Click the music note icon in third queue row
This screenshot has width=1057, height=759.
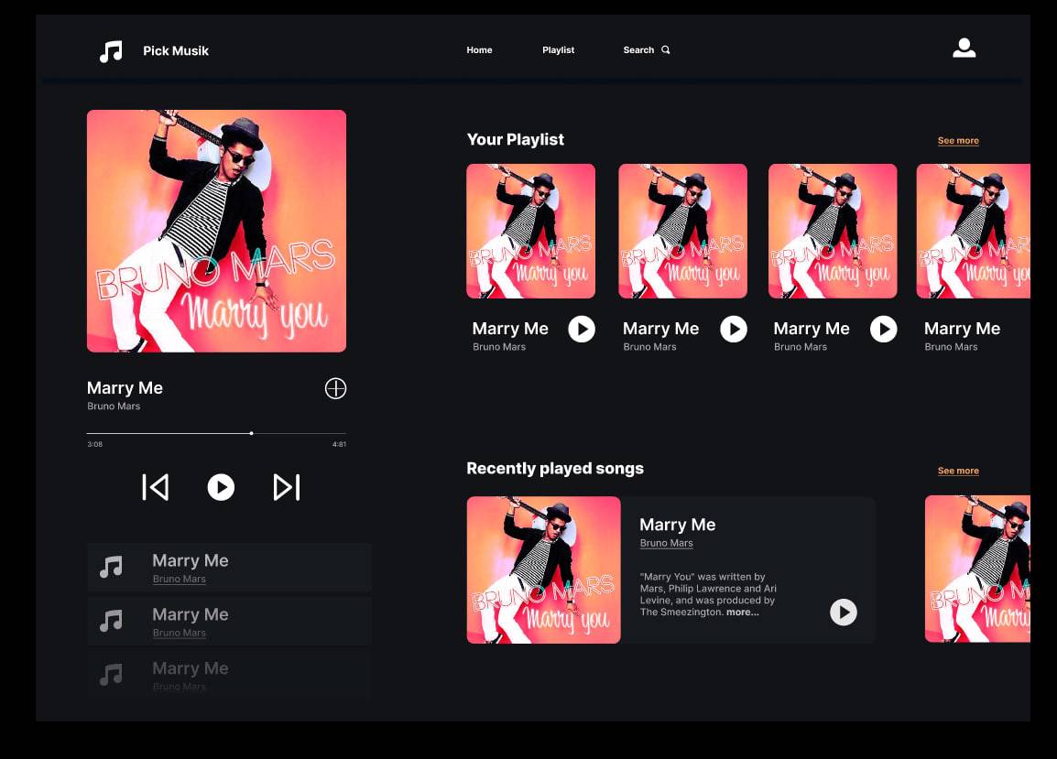(111, 675)
